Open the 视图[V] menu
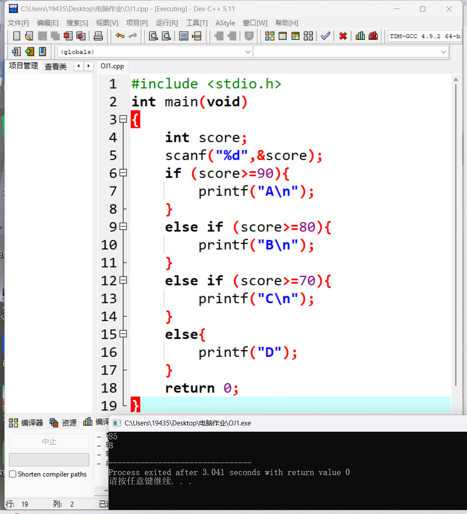The width and height of the screenshot is (467, 514). click(x=107, y=23)
